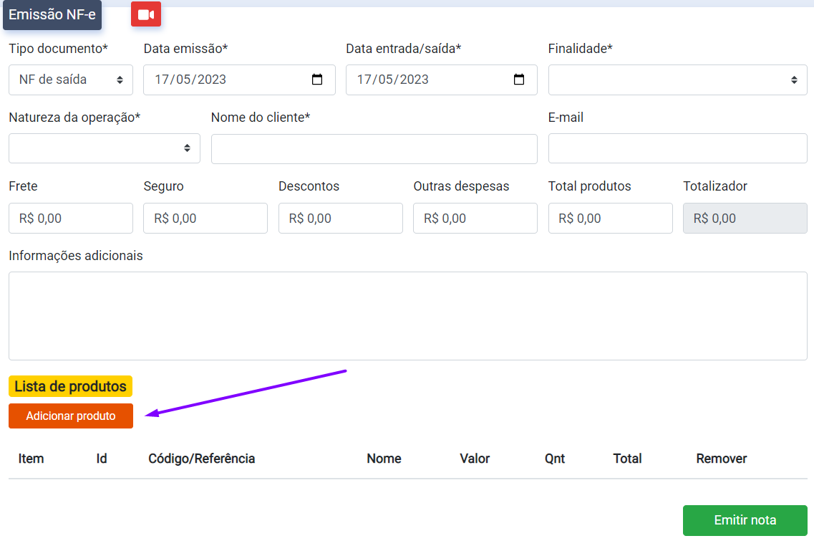Screen dimensions: 814x546
Task: Click inside the Informações adicionais textarea
Action: click(x=407, y=315)
